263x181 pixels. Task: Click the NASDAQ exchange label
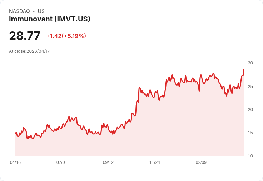pyautogui.click(x=19, y=11)
